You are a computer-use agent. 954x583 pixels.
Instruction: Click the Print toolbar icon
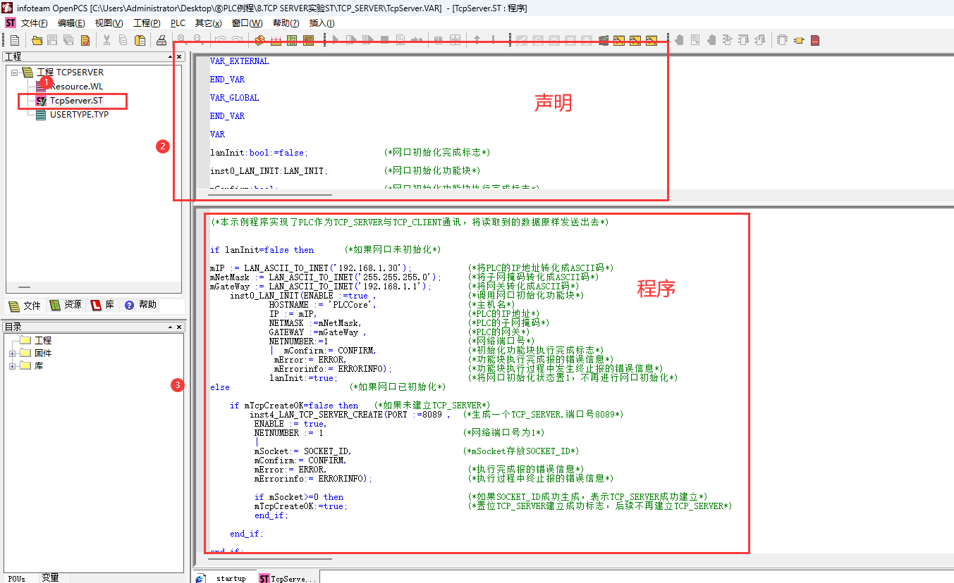point(161,40)
